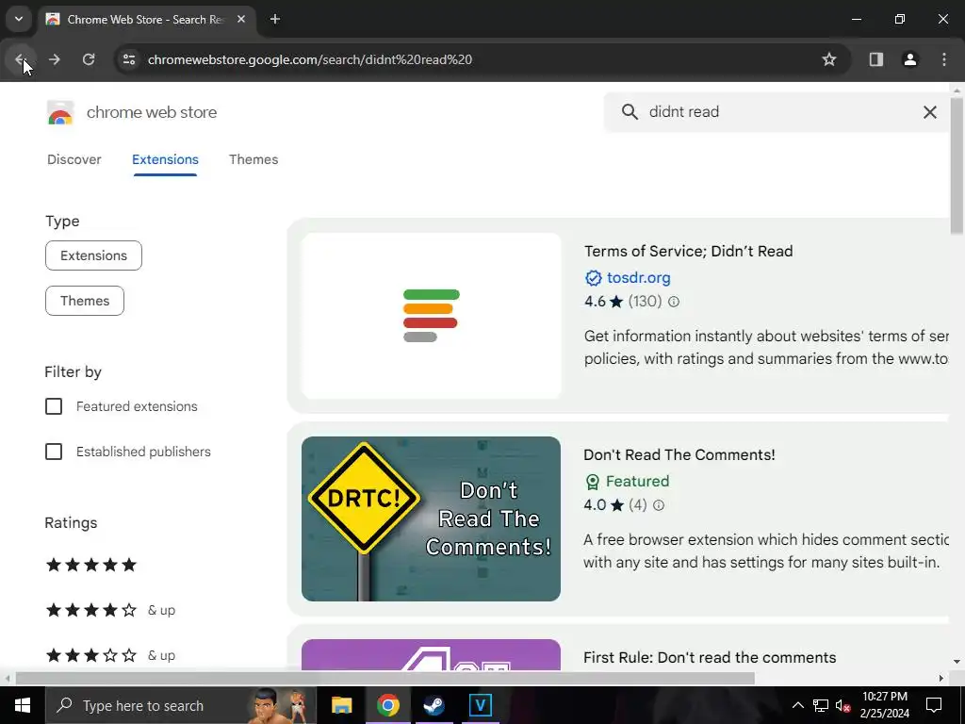965x724 pixels.
Task: Click the search magnifier icon
Action: pos(630,111)
